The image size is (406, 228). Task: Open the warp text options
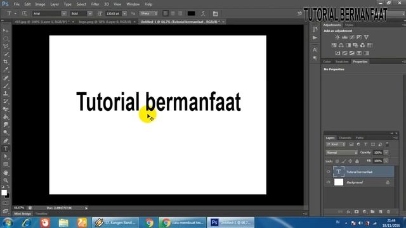click(203, 13)
